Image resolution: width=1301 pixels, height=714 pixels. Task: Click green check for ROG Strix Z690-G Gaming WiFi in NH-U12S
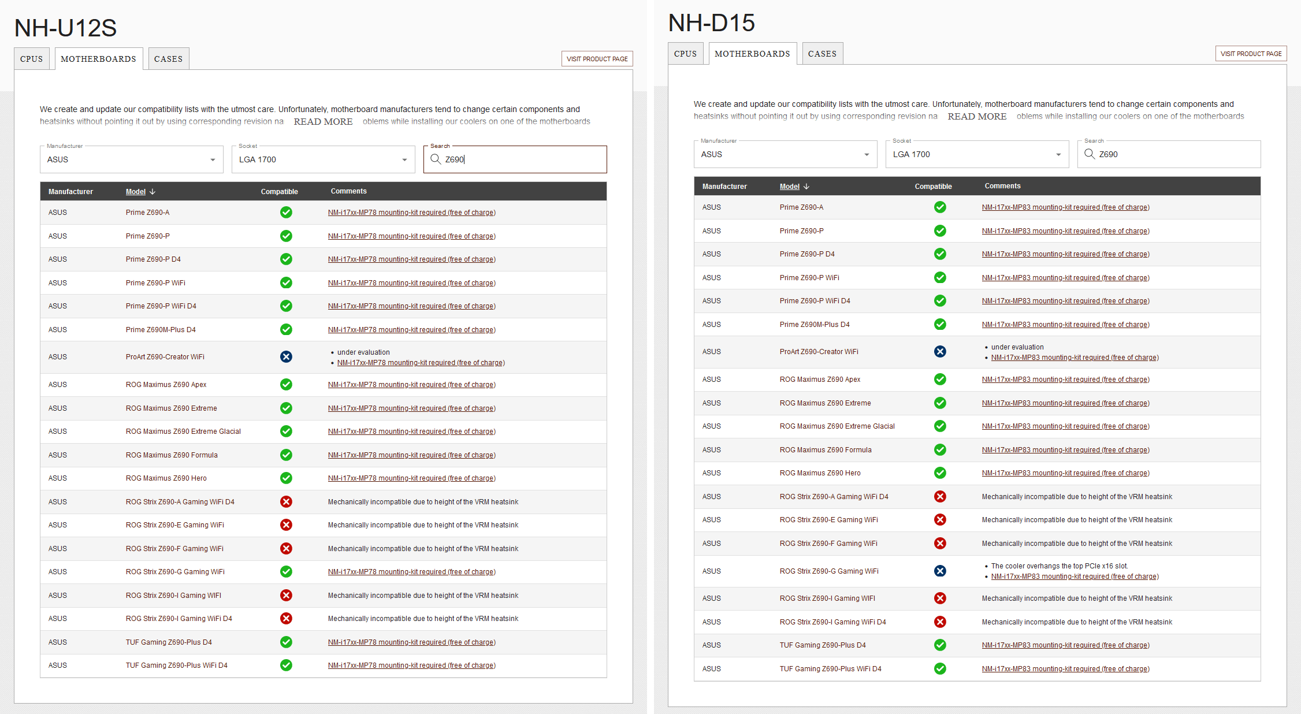pyautogui.click(x=286, y=572)
